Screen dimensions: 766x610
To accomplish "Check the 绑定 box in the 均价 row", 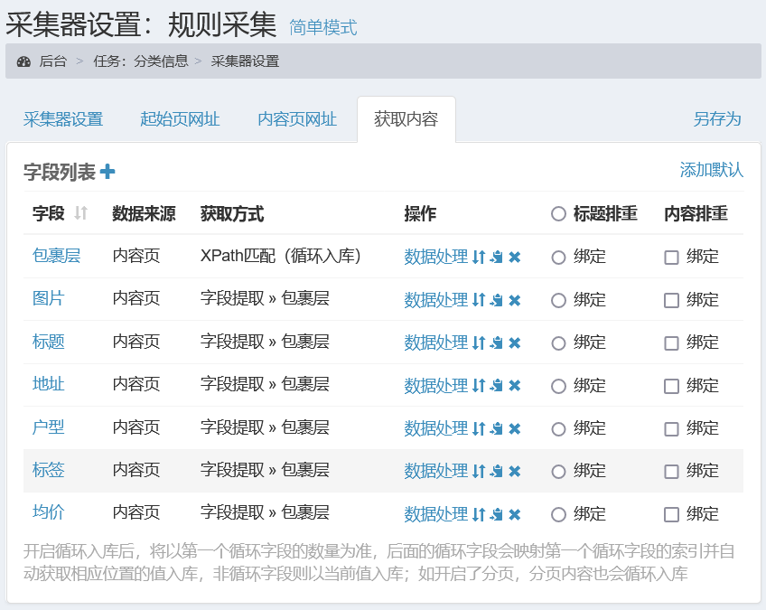I will tap(670, 513).
